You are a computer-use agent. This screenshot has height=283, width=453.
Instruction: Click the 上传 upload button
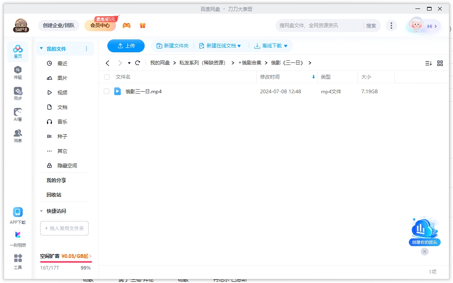(x=126, y=45)
